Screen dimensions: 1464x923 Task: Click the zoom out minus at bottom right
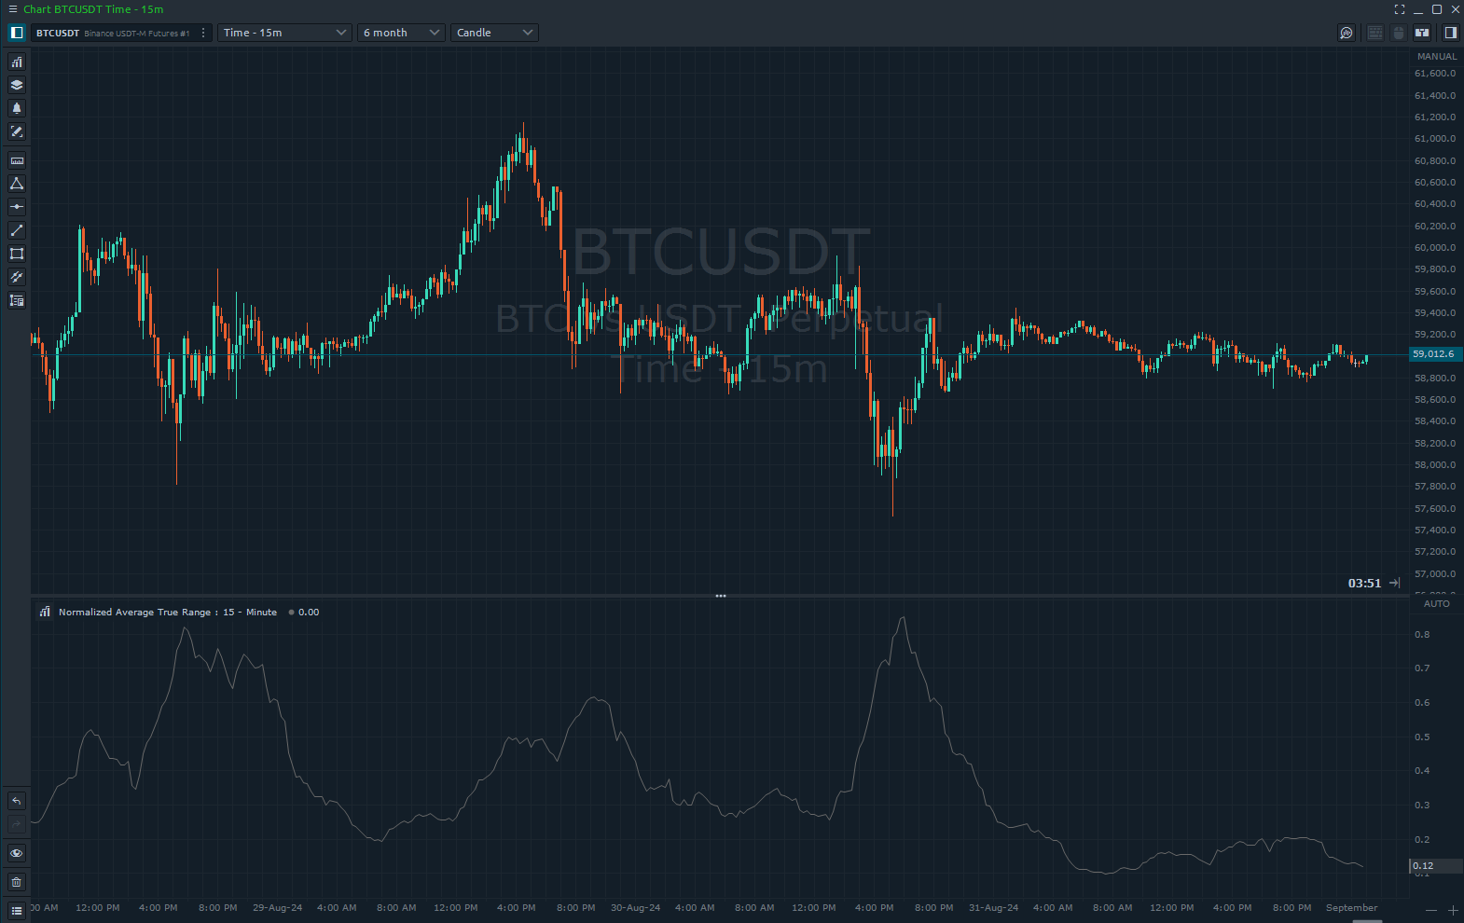[x=1431, y=910]
